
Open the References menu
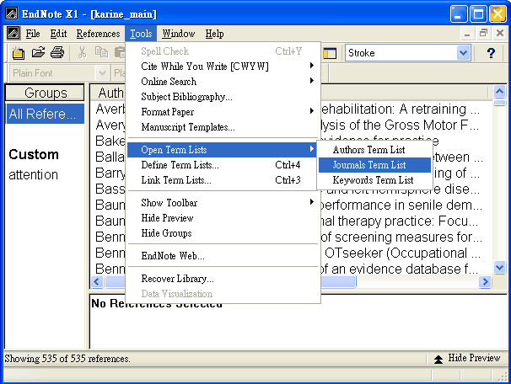[x=98, y=34]
